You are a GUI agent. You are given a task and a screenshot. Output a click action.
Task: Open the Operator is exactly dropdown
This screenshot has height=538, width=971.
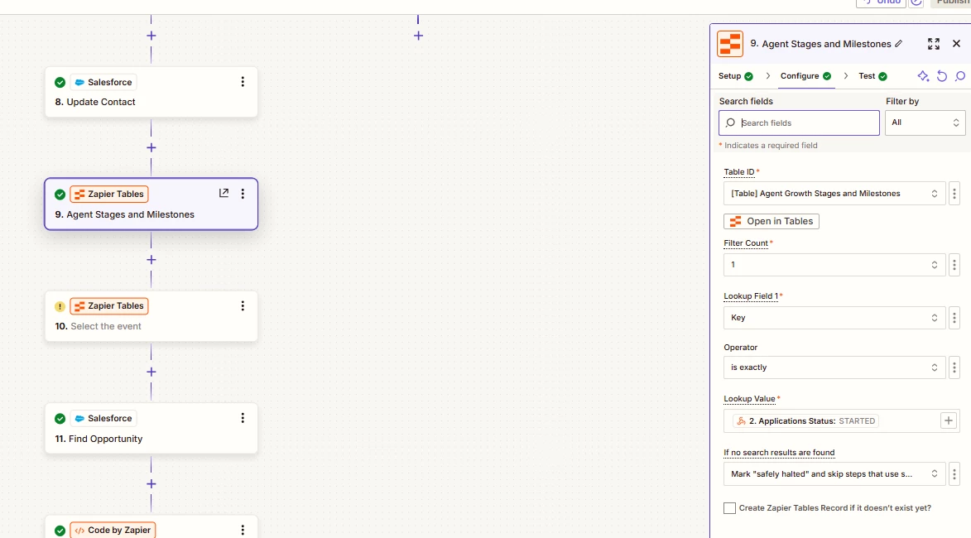[x=834, y=367]
